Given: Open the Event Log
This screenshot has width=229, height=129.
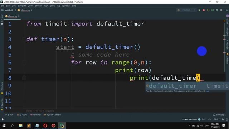Looking at the screenshot, I should coord(219,115).
